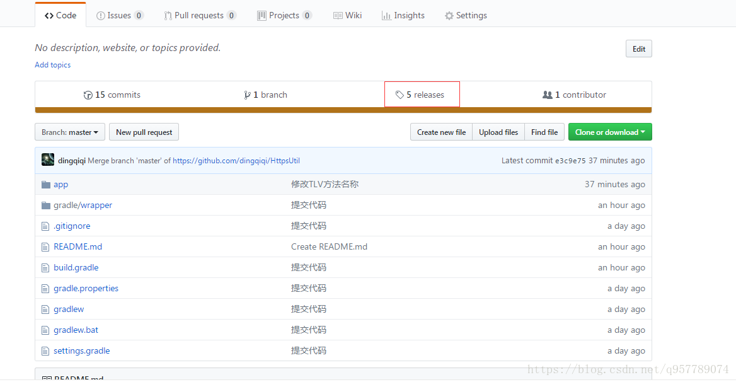The width and height of the screenshot is (736, 382).
Task: Open the settings.gradle file
Action: coord(82,350)
